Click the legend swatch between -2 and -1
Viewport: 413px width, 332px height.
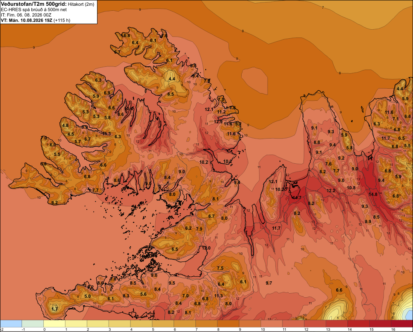(11, 324)
